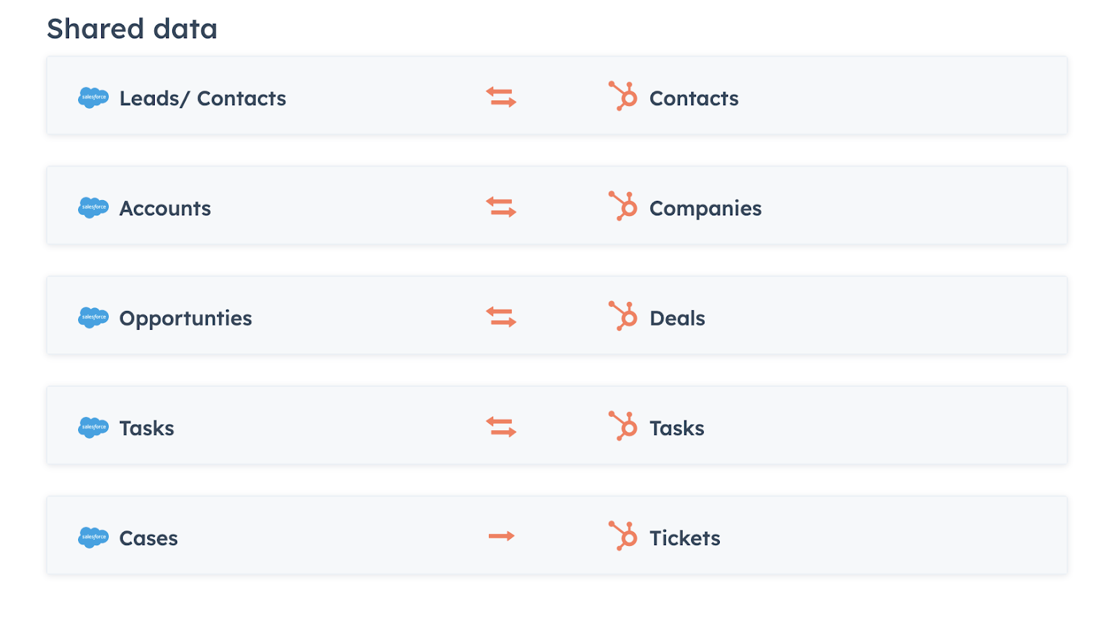Click the Opportunties text label
Image resolution: width=1116 pixels, height=624 pixels.
tap(186, 319)
